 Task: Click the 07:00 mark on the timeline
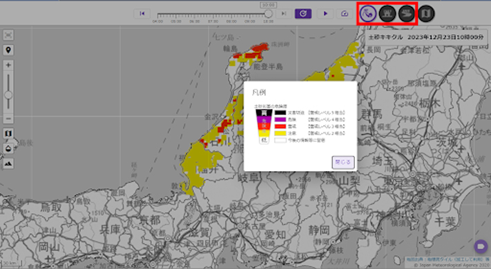[x=213, y=21]
